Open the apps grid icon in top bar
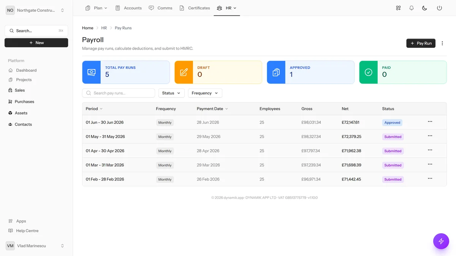 [398, 8]
